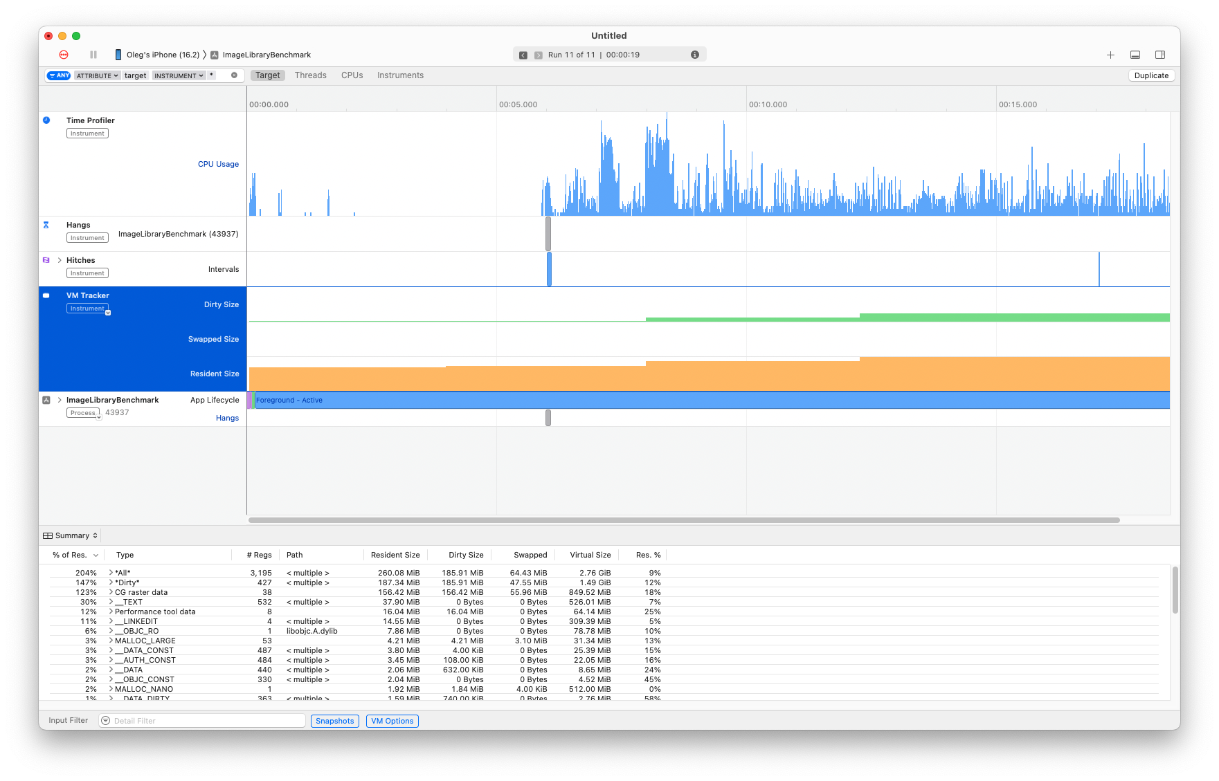Select the Target tab
The width and height of the screenshot is (1219, 781).
tap(268, 75)
